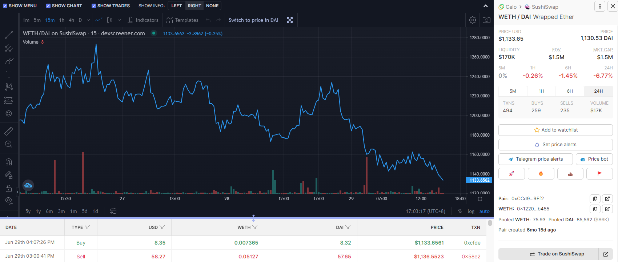This screenshot has height=262, width=618.
Task: Collapse top bar with up chevron
Action: (486, 6)
